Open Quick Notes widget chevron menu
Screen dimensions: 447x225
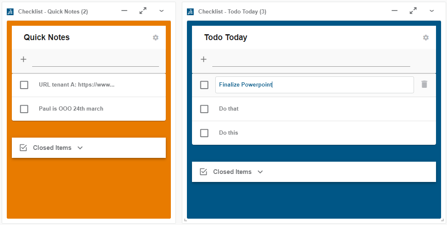(162, 11)
